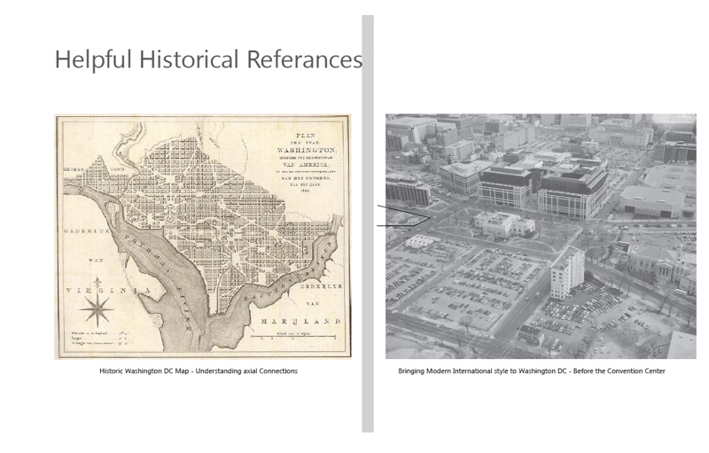This screenshot has width=709, height=453.
Task: Click the 'Bringing Modern International style' caption
Action: 531,371
